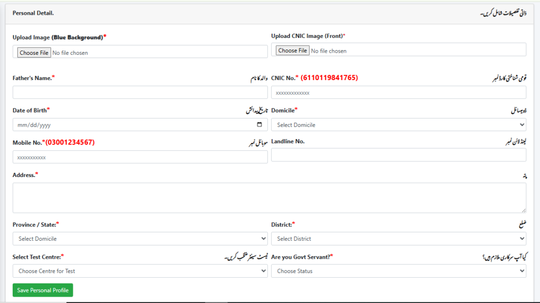Viewport: 540px width, 303px height.
Task: Select the day (dd) part of Date of Birth
Action: (33, 125)
